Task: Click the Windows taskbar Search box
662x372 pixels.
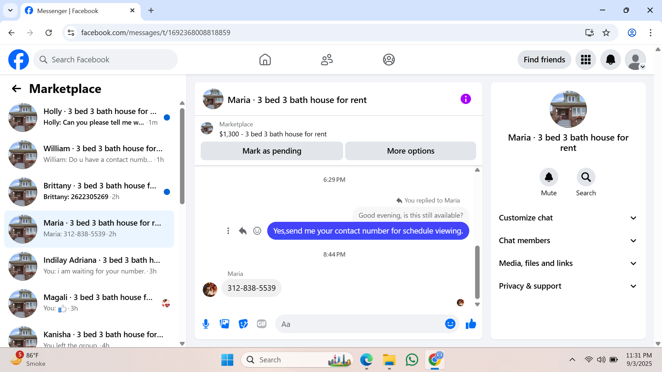Action: 297,360
